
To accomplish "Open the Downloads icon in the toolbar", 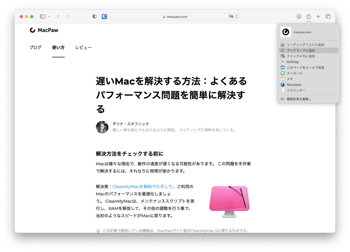I will 299,16.
